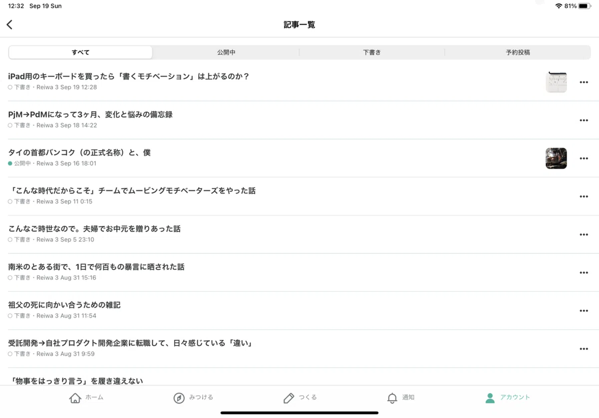The image size is (599, 418).
Task: Go back with the left chevron arrow
Action: (x=9, y=25)
